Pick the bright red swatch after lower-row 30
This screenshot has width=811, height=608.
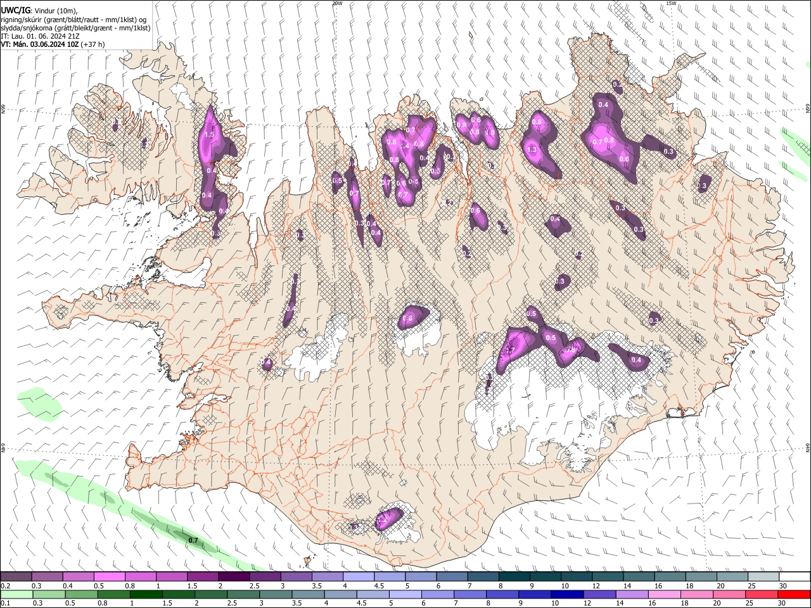tap(794, 595)
